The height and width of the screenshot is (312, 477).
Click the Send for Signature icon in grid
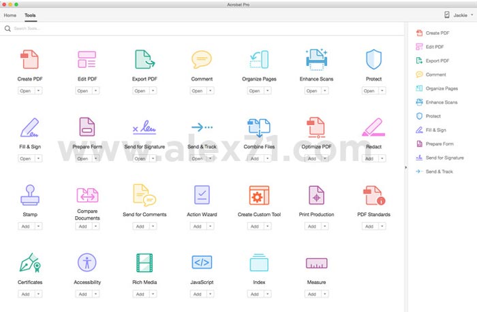tap(144, 127)
